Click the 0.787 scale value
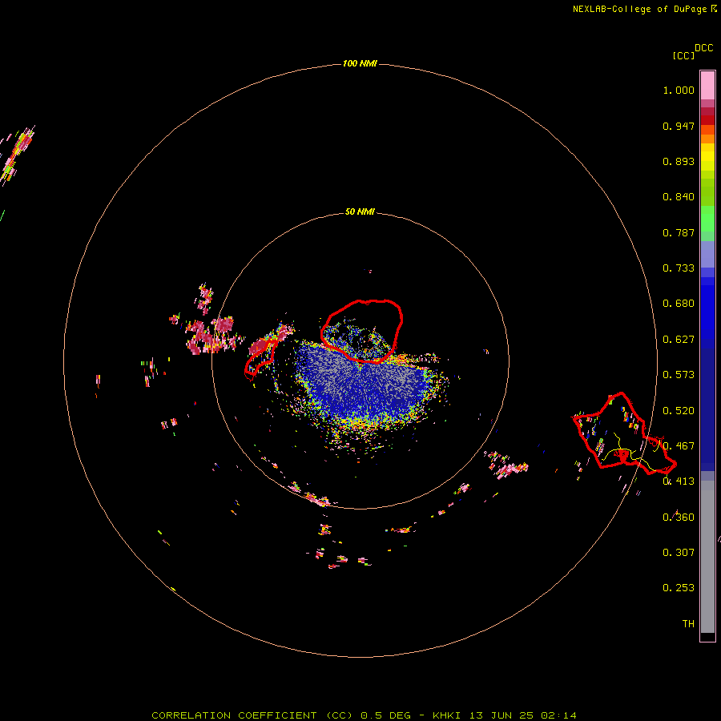721x721 pixels. coord(679,232)
